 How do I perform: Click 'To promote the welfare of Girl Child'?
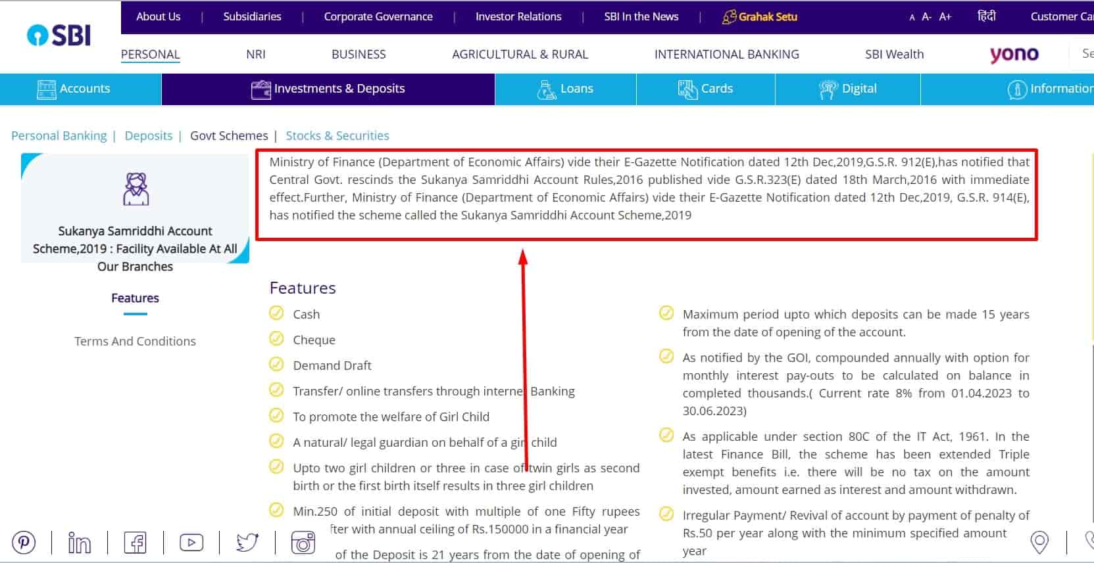coord(391,417)
